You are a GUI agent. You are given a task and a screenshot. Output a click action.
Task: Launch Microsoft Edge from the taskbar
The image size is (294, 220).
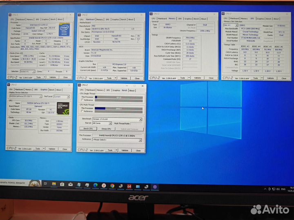[96, 185]
